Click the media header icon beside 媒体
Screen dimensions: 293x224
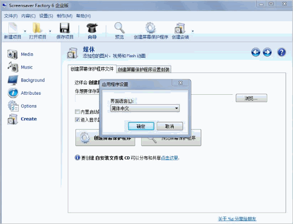(73, 53)
